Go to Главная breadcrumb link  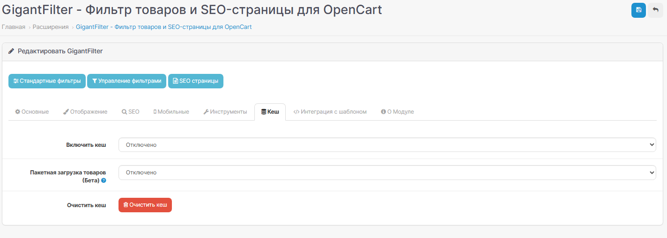(14, 27)
